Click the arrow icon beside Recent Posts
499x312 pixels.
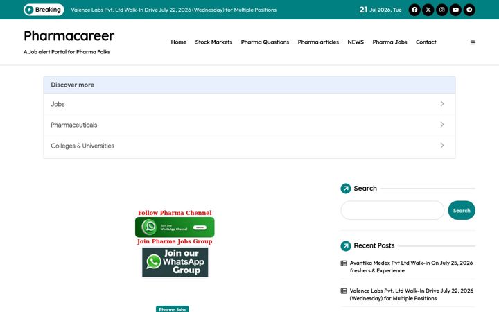[x=346, y=245]
